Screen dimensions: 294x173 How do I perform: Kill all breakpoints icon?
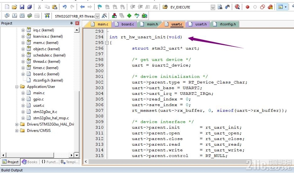270,7
